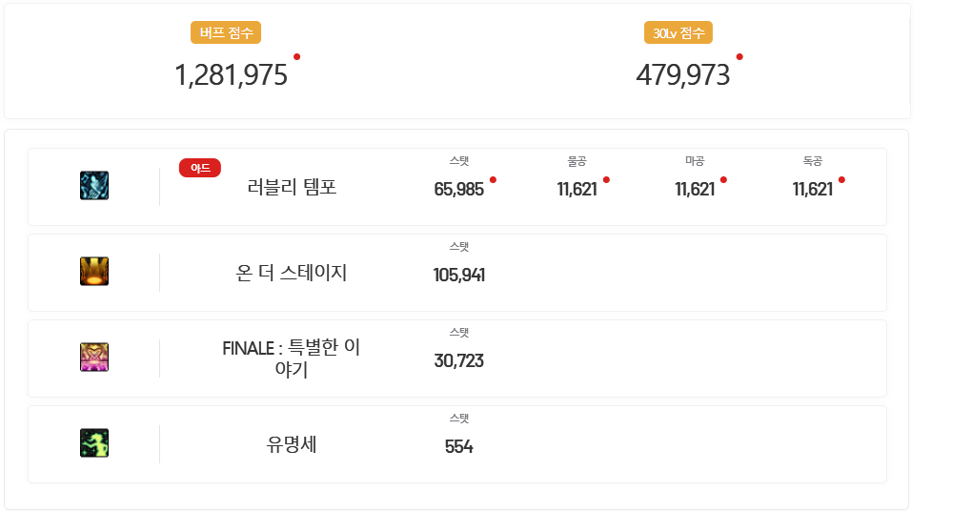Screen dimensions: 972x512
Task: Click the 554 스탯 value
Action: 458,446
